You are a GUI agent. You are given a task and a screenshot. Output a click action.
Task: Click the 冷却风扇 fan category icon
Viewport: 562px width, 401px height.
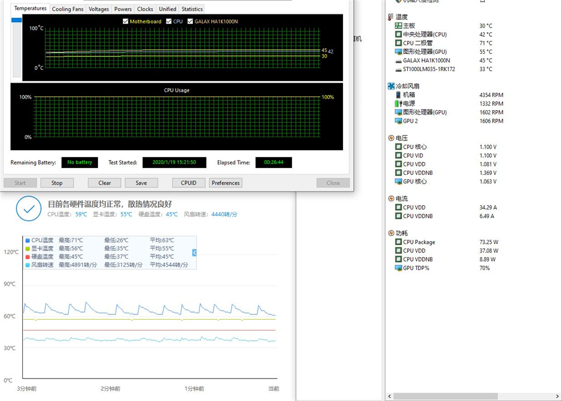(391, 85)
